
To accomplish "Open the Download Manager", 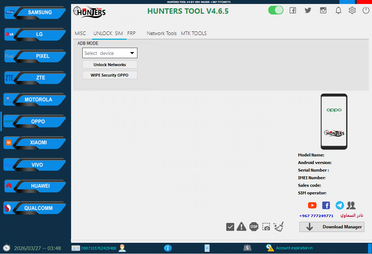I will (332, 227).
